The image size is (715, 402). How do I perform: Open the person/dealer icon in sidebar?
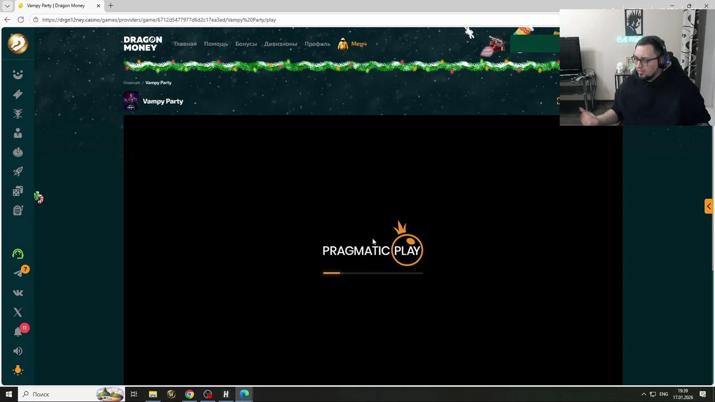coord(18,133)
